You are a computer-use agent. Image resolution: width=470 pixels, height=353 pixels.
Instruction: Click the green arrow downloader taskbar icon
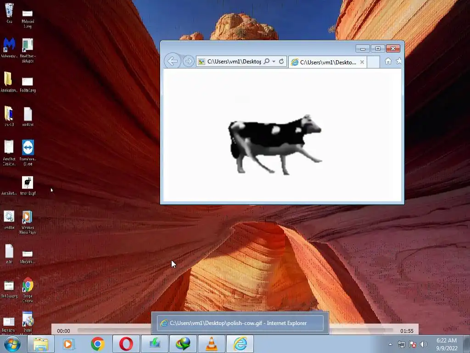[155, 344]
